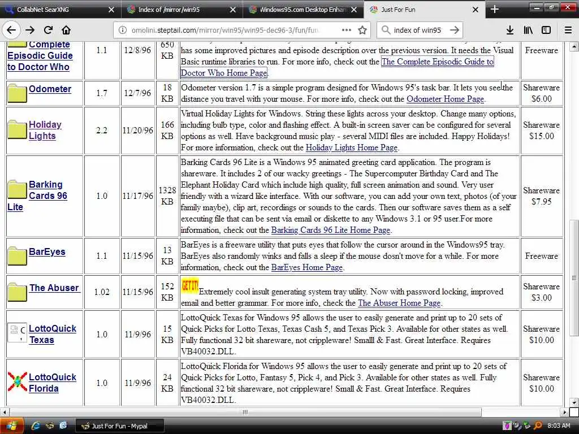579x434 pixels.
Task: Click the magnifier icon in system tray
Action: (538, 426)
